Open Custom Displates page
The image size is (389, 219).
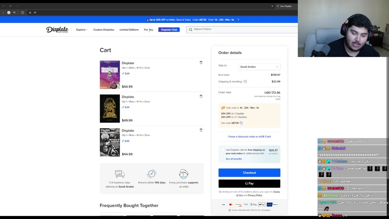coord(104,30)
